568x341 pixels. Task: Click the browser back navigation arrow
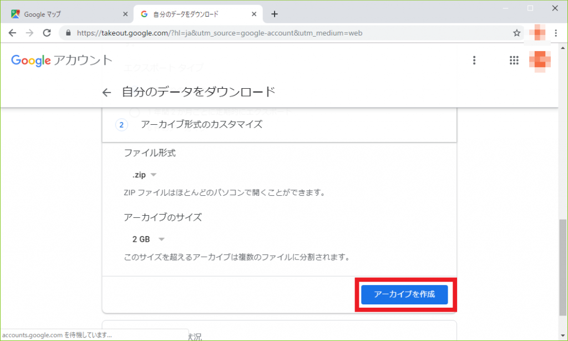click(x=12, y=33)
